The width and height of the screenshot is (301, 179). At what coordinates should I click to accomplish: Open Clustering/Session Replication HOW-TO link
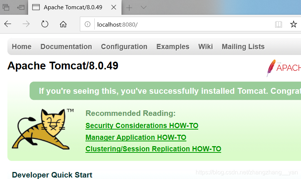[153, 149]
